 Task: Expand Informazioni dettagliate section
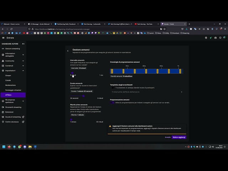click(23, 55)
